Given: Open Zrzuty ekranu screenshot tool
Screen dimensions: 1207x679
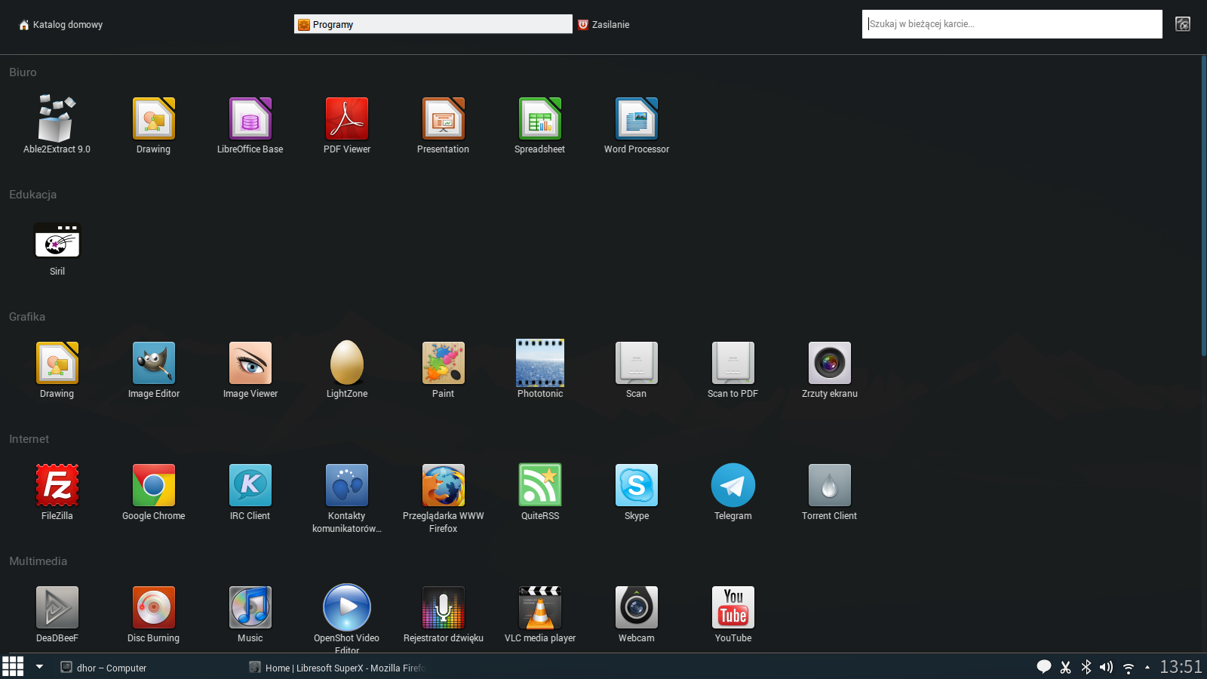Looking at the screenshot, I should point(829,370).
